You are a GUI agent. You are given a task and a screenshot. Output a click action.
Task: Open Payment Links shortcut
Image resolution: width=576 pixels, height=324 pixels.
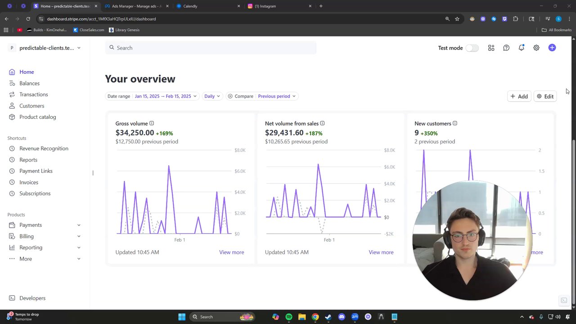click(30, 171)
